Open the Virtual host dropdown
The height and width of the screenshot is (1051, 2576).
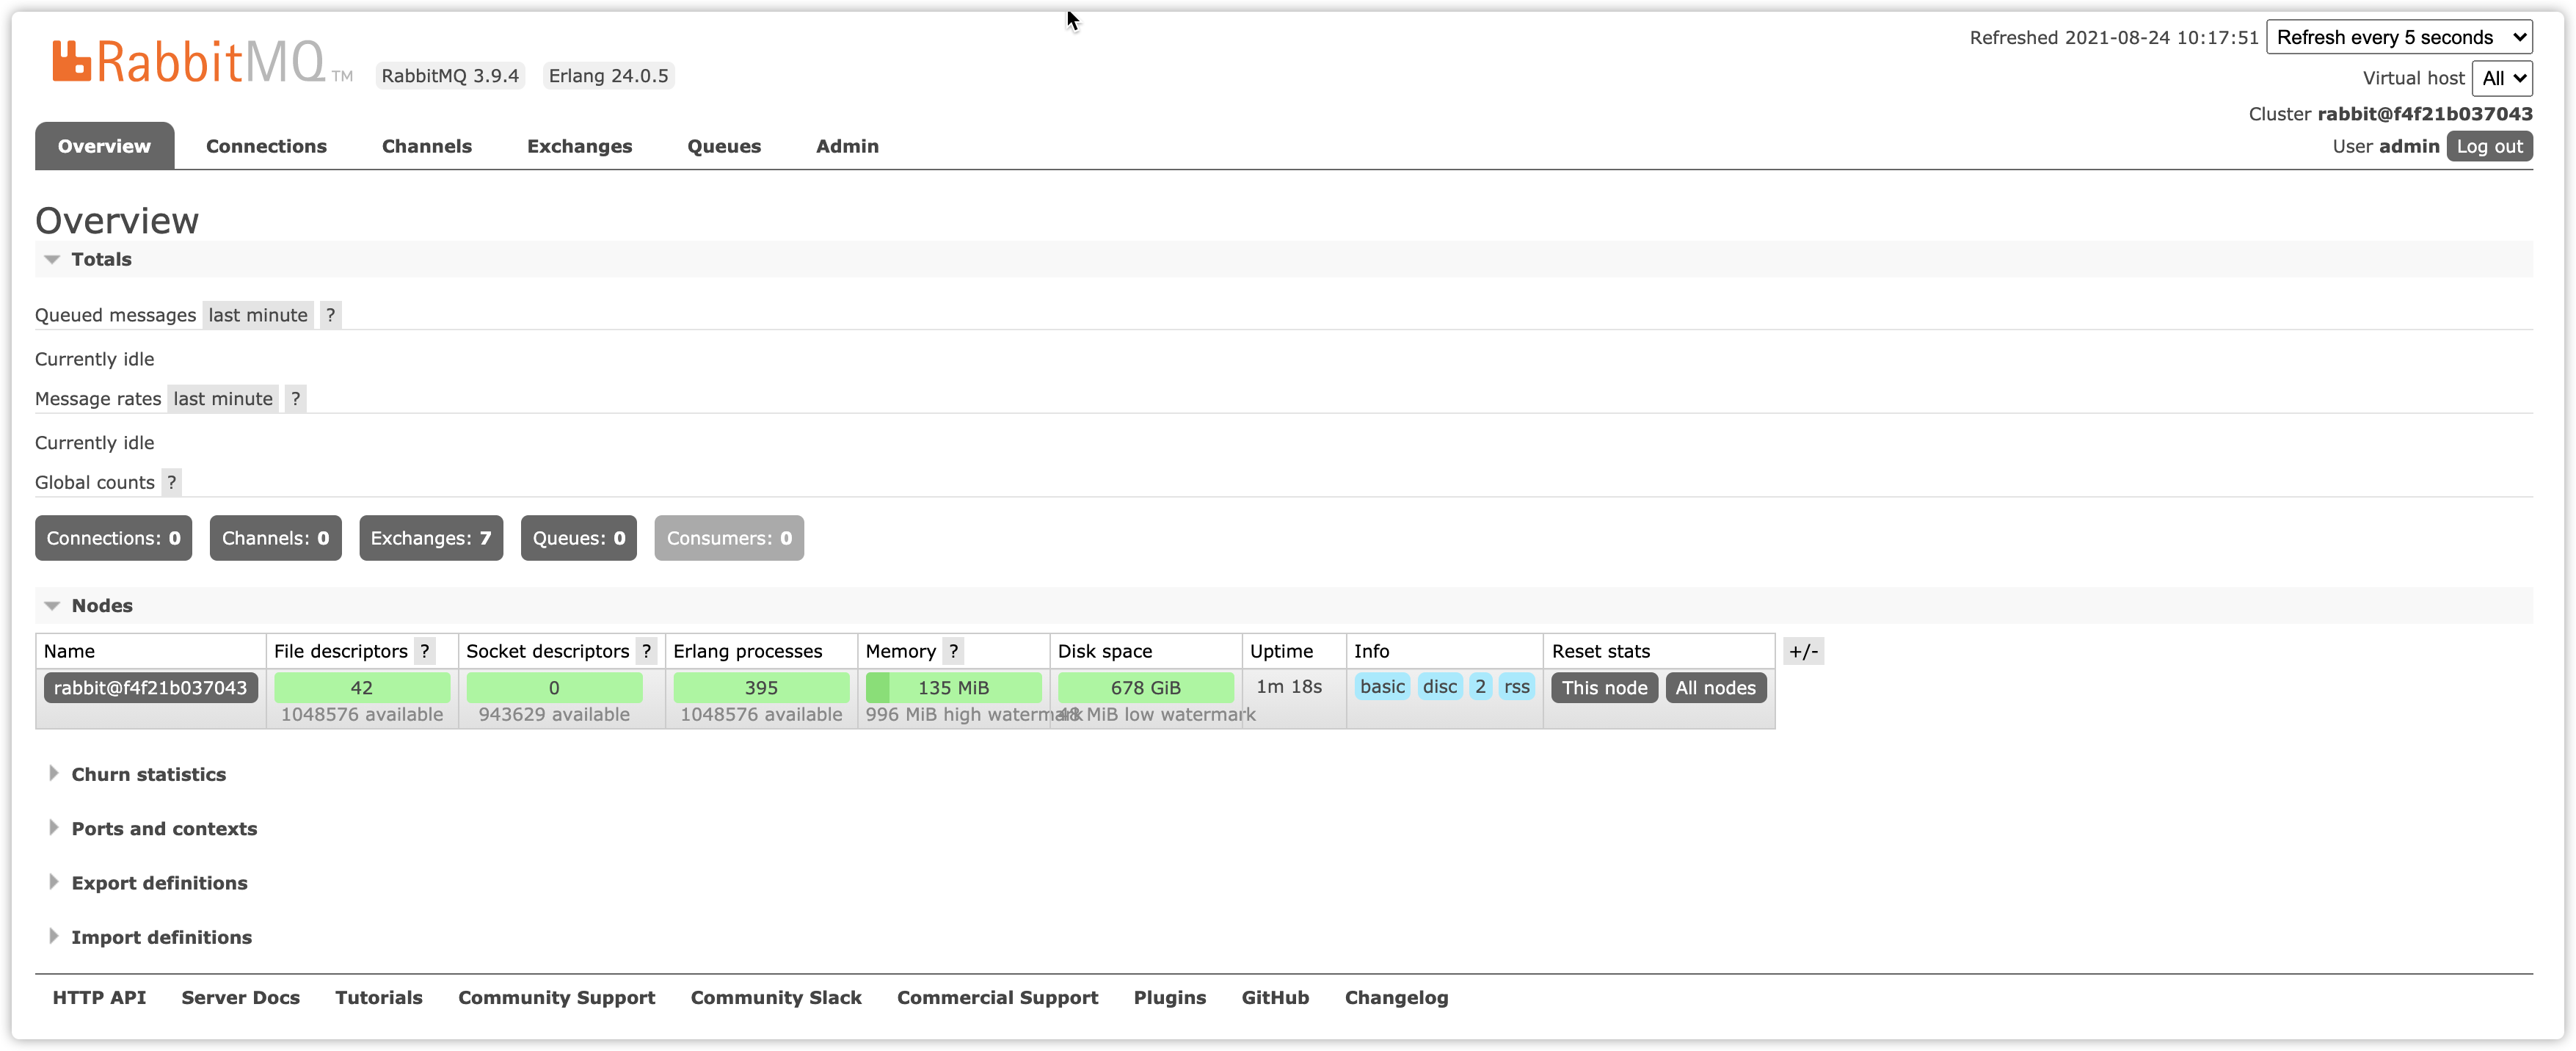[x=2502, y=78]
